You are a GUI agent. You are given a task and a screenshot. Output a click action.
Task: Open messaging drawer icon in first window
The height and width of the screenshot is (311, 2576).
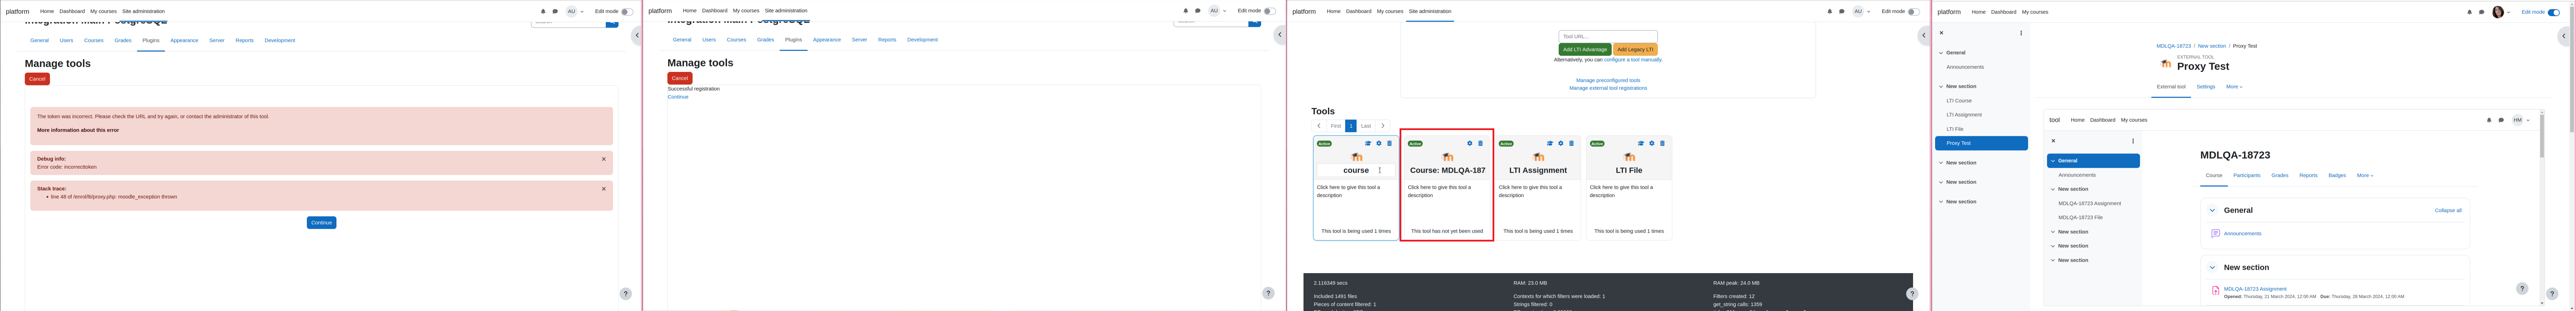[555, 12]
